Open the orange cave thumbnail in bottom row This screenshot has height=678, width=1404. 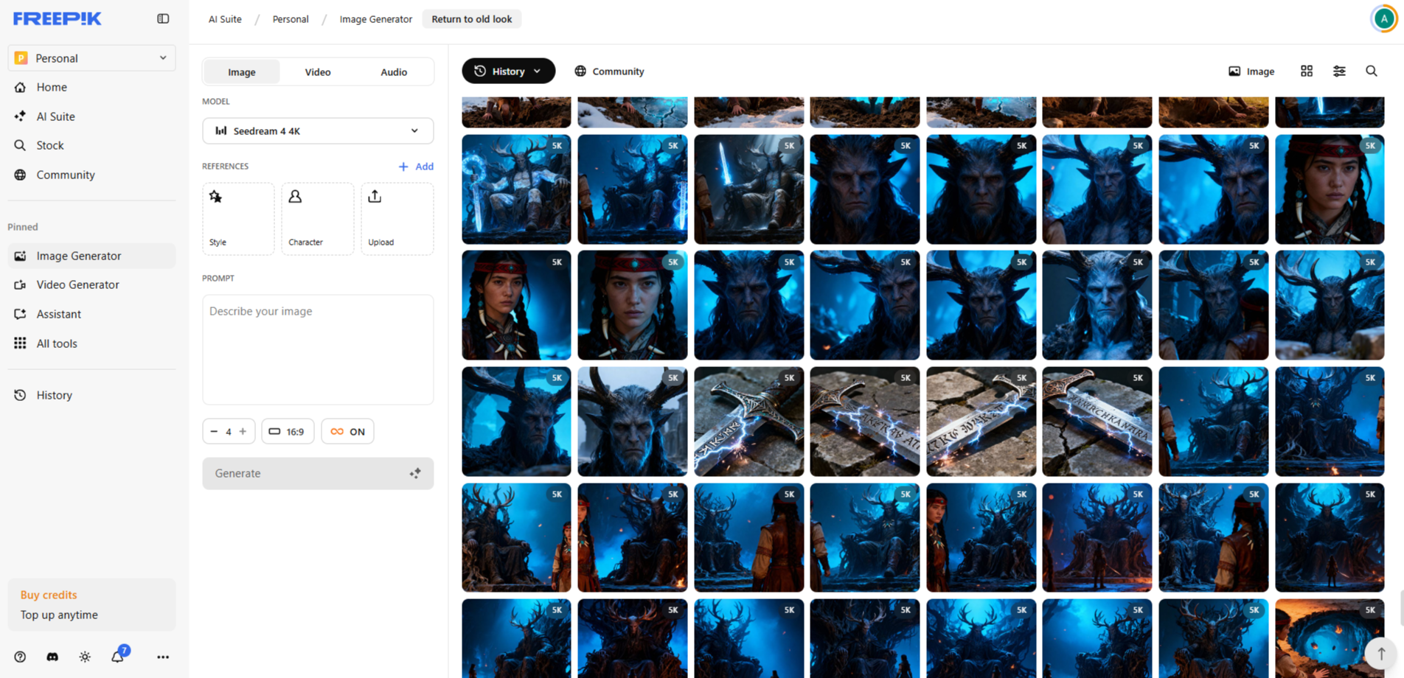click(x=1330, y=638)
